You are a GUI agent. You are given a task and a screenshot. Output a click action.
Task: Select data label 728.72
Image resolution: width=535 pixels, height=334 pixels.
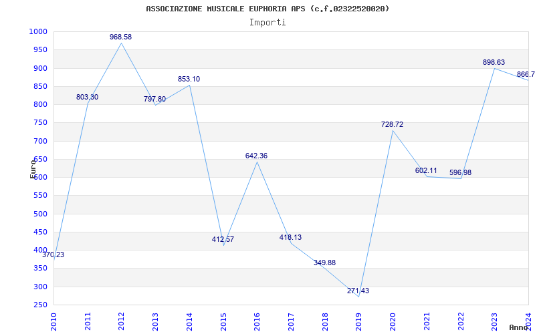point(393,124)
